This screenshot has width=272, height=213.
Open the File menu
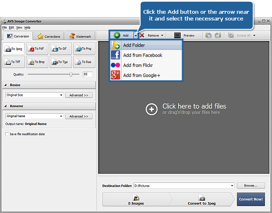[x=4, y=27]
